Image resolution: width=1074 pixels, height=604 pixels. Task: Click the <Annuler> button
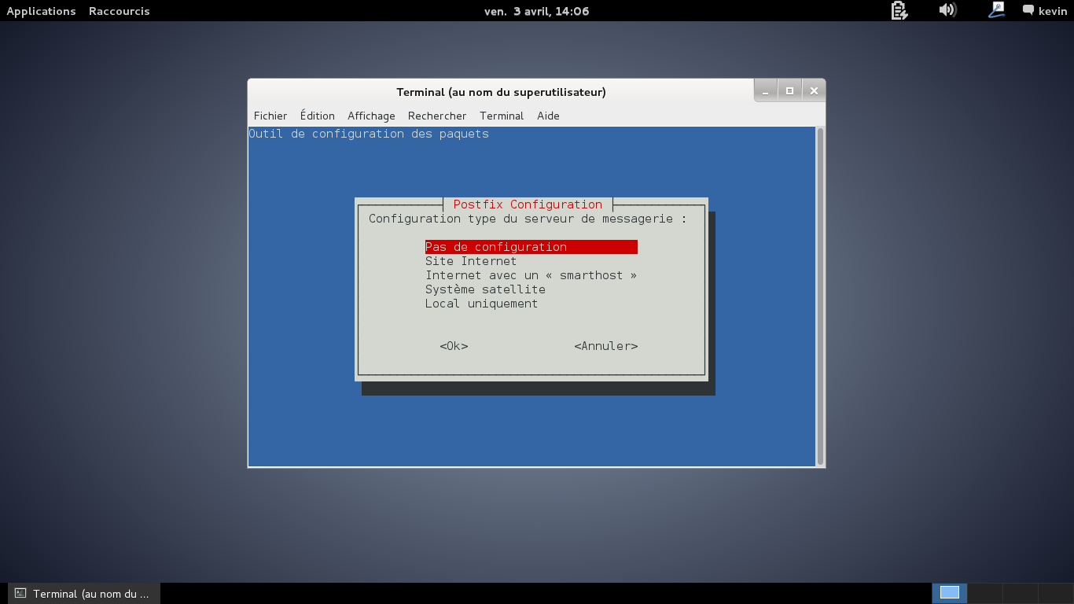click(605, 346)
